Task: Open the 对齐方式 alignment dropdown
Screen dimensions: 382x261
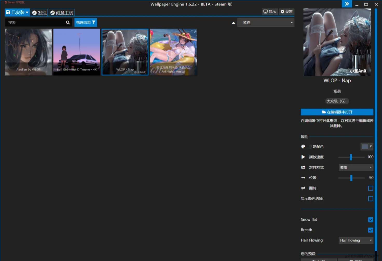Action: coord(356,167)
